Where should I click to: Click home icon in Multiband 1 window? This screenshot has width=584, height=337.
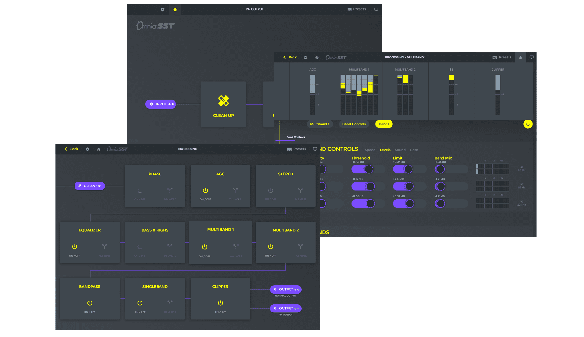(317, 57)
